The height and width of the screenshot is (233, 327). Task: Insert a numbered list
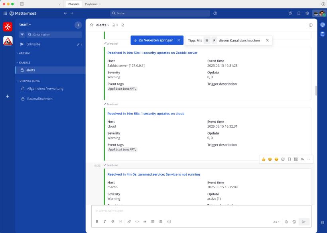pos(160,221)
